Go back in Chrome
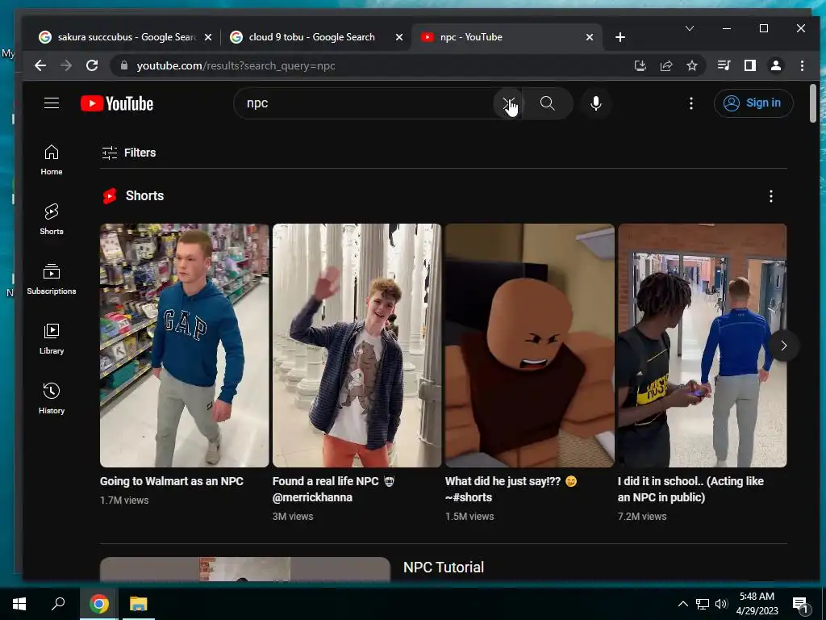The image size is (826, 620). click(40, 66)
